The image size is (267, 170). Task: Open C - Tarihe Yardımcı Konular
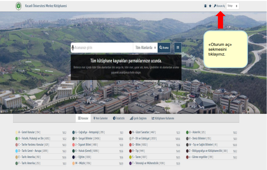point(34,144)
